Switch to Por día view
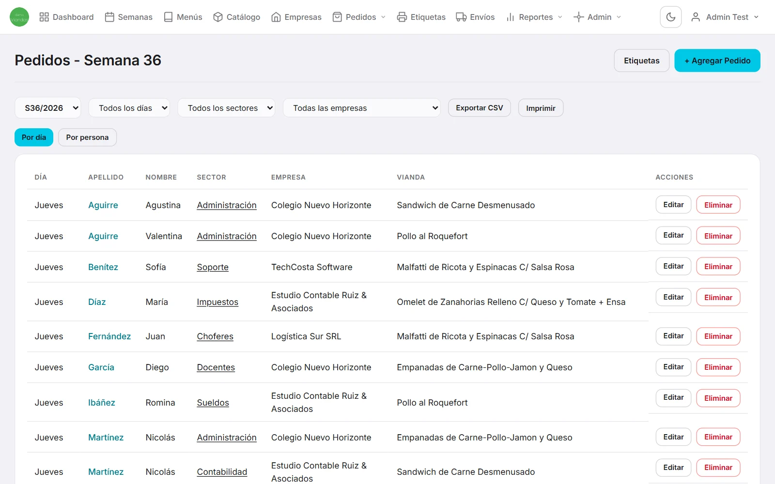 click(x=34, y=137)
